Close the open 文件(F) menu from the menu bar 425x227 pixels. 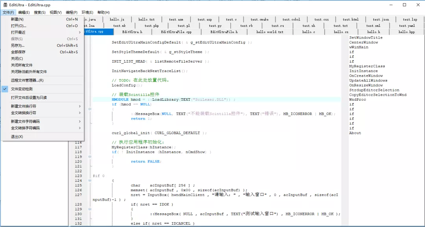coord(8,13)
